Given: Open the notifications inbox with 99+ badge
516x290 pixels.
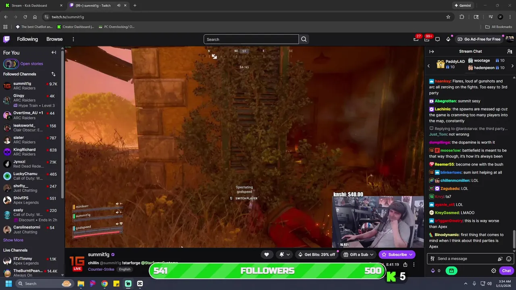Looking at the screenshot, I should [427, 39].
